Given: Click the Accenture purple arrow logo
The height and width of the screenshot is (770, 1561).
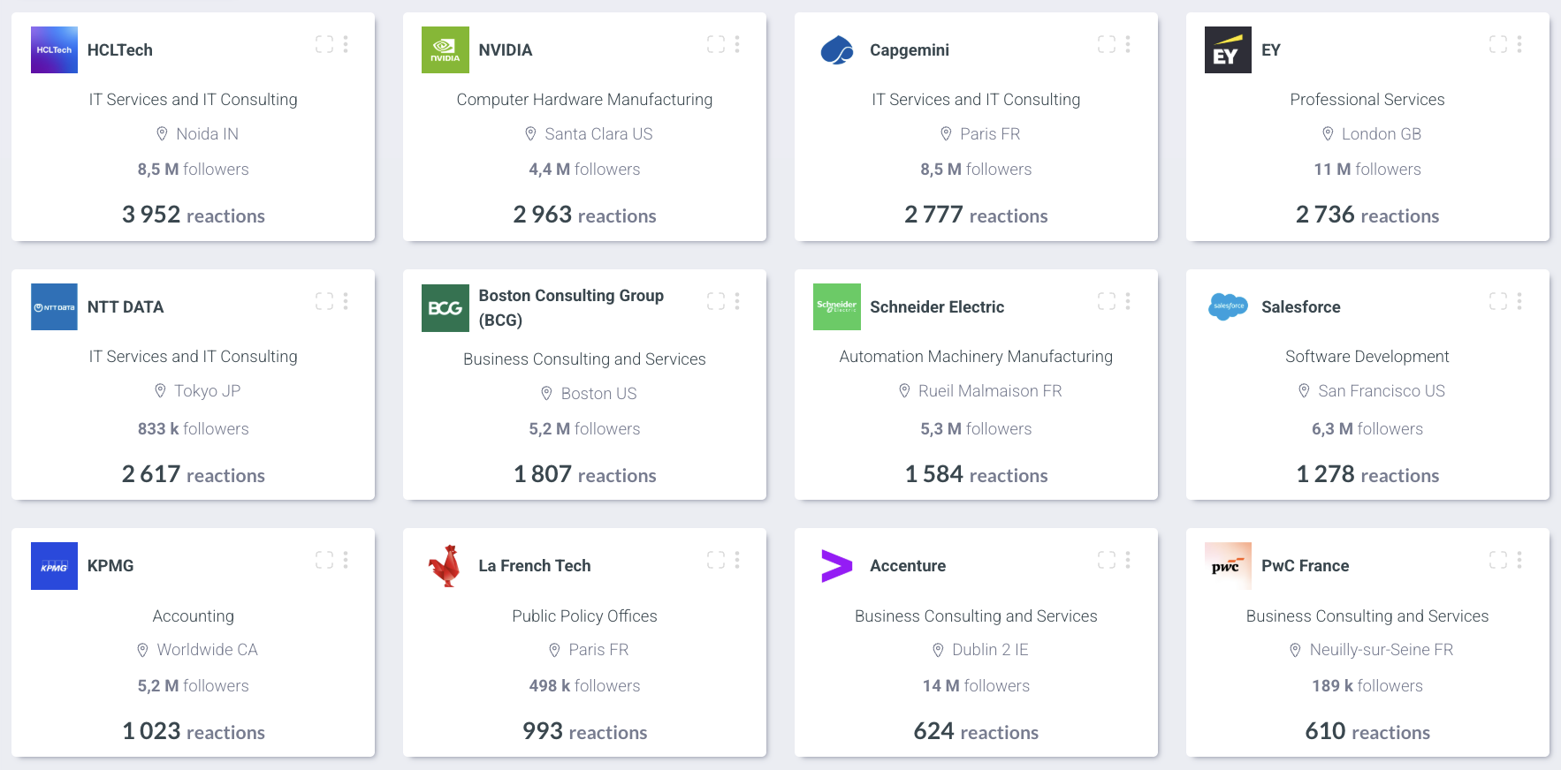Looking at the screenshot, I should pos(837,566).
